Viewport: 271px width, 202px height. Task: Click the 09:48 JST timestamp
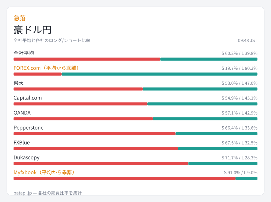247,40
